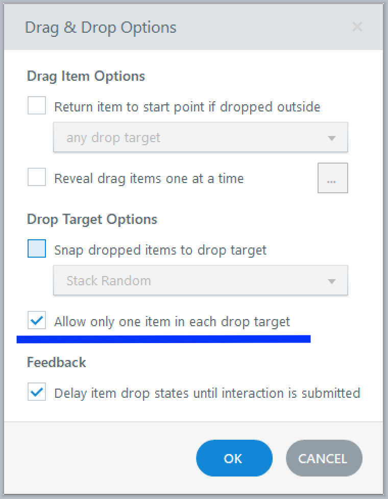The image size is (388, 499).
Task: Disable the delay item drop states checkbox
Action: (x=37, y=393)
